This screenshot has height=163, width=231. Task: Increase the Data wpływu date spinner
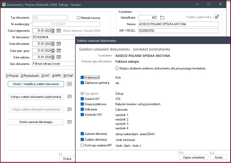pyautogui.click(x=53, y=56)
